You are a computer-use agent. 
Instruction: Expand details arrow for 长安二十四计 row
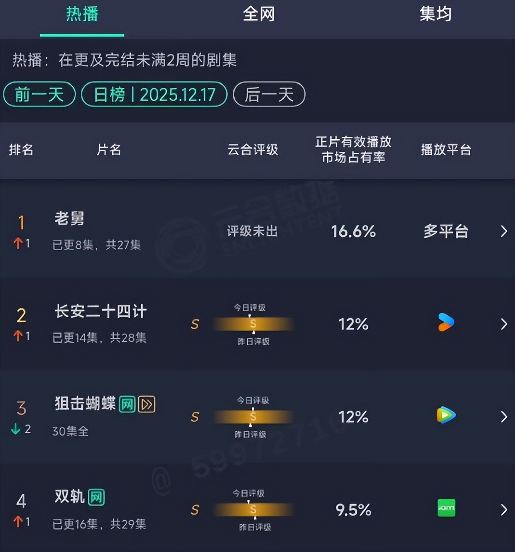pos(504,324)
